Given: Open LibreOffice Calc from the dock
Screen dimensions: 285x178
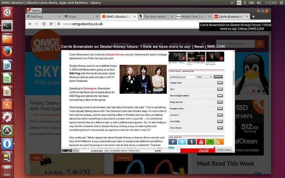Looking at the screenshot, I should coord(7,78).
